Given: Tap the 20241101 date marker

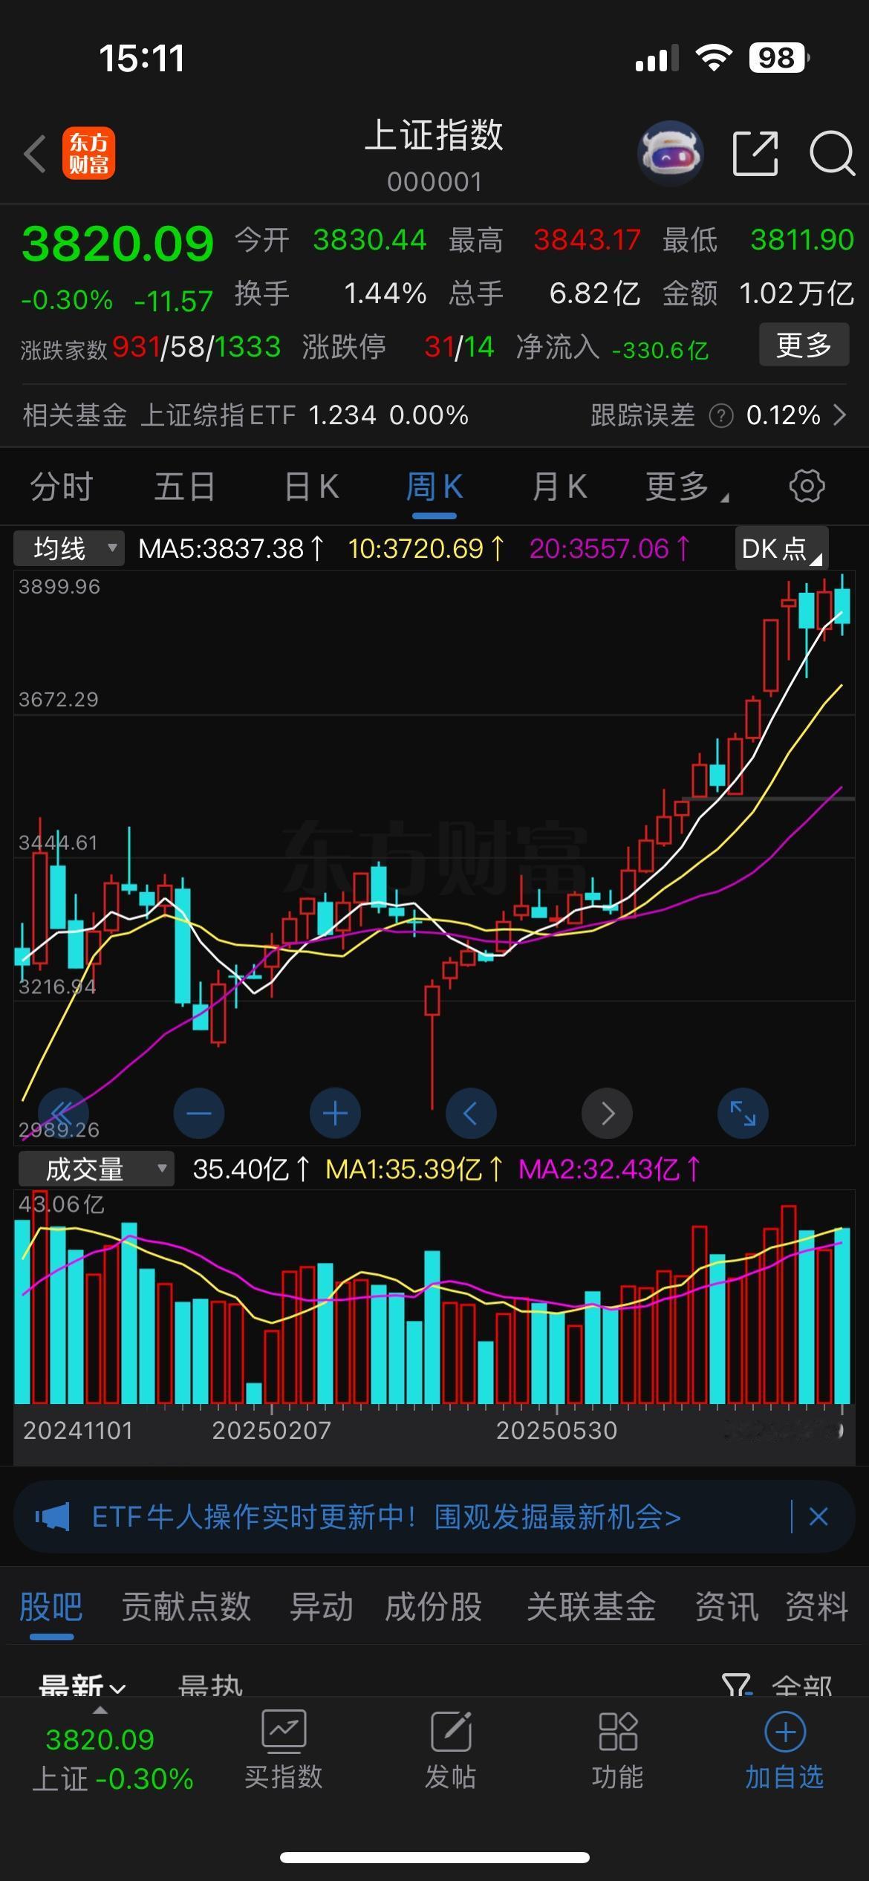Looking at the screenshot, I should pyautogui.click(x=78, y=1431).
